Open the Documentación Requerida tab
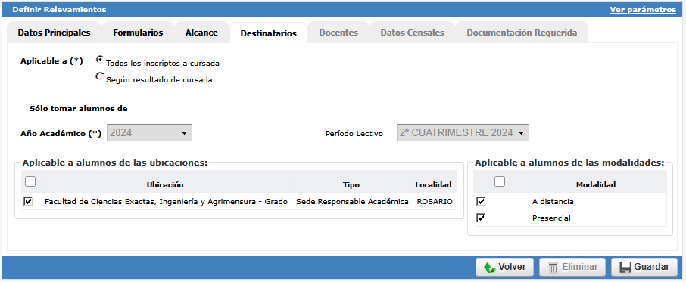The width and height of the screenshot is (686, 282). pyautogui.click(x=522, y=33)
